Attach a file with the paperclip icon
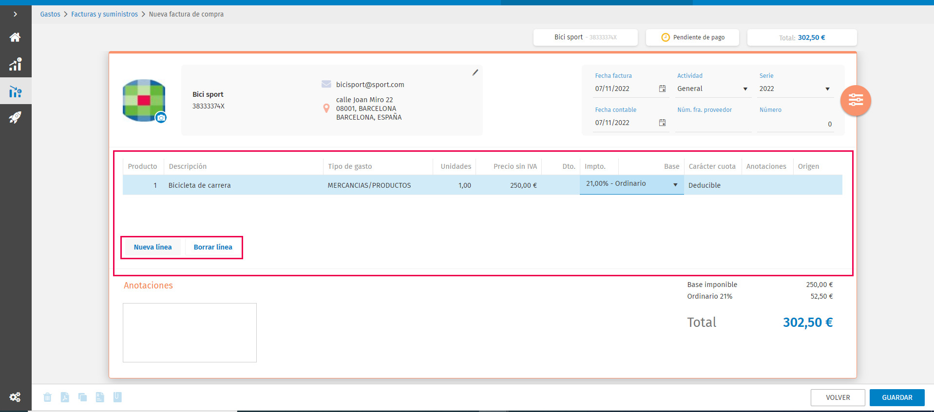Image resolution: width=934 pixels, height=412 pixels. (x=117, y=397)
